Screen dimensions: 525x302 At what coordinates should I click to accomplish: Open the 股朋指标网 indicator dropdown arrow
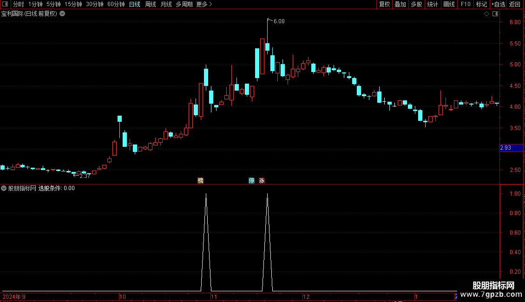(x=4, y=188)
